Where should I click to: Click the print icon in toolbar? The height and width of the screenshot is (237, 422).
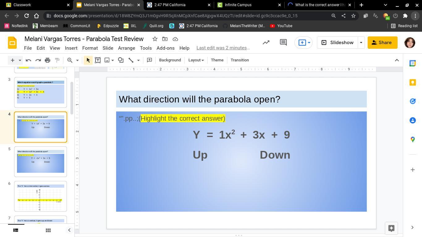(x=48, y=60)
